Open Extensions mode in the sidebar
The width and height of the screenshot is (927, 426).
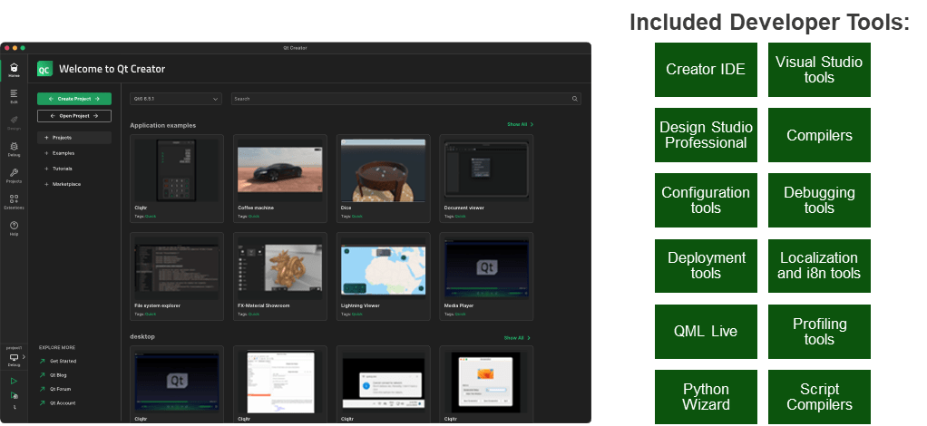[14, 201]
